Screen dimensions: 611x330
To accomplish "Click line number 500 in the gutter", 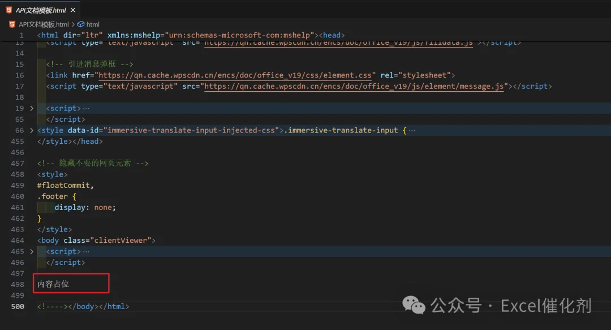I will (x=18, y=307).
